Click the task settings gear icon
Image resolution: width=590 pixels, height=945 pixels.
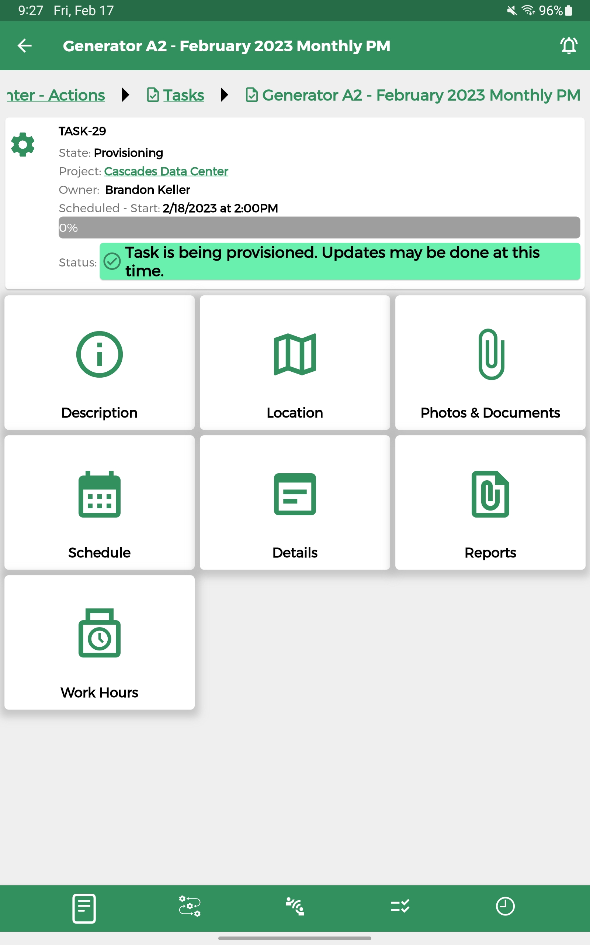tap(23, 144)
